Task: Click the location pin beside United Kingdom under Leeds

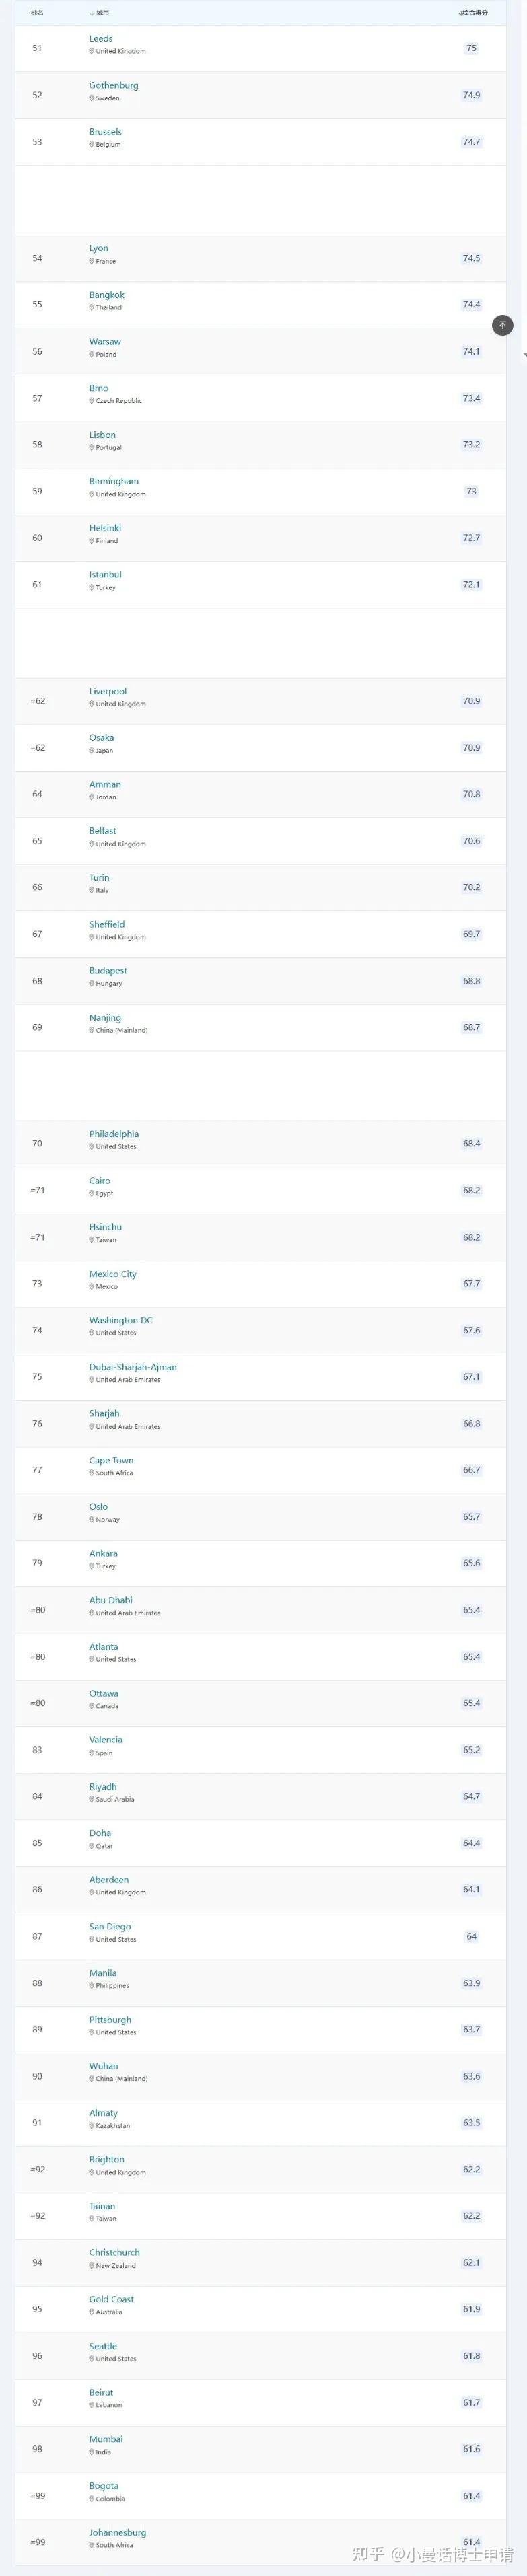Action: pyautogui.click(x=92, y=51)
